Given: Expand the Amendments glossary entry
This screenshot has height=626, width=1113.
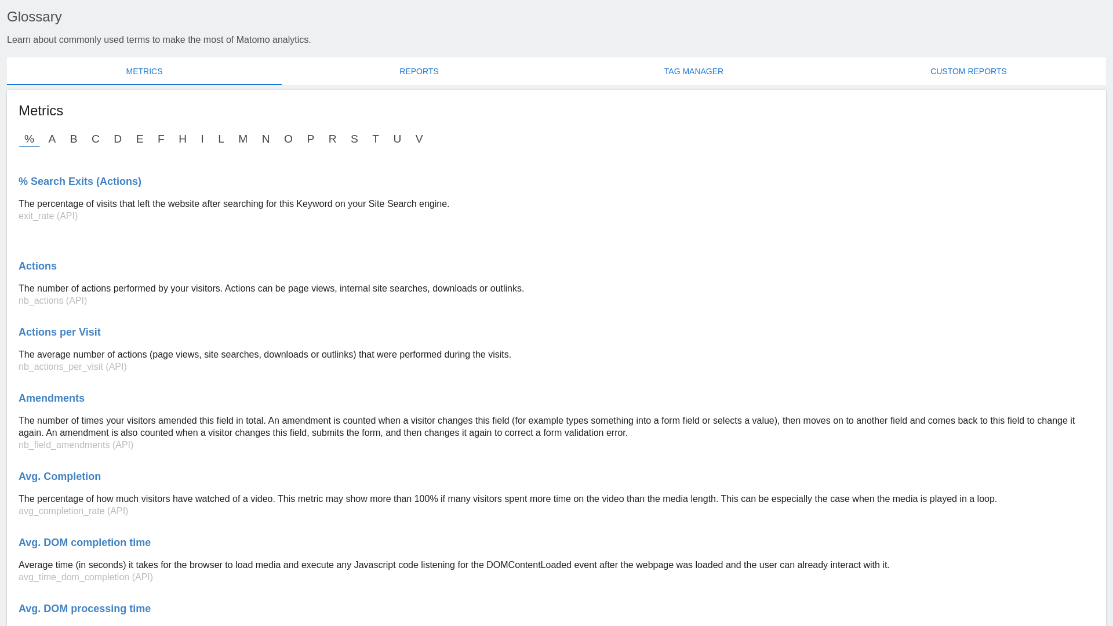Looking at the screenshot, I should coord(51,398).
